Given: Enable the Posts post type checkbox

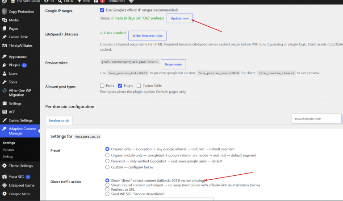Looking at the screenshot, I should click(x=102, y=85).
